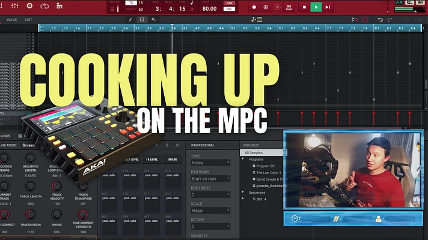Click the note value icon above the tick display
Image resolution: width=428 pixels, height=240 pixels.
pyautogui.click(x=192, y=3)
